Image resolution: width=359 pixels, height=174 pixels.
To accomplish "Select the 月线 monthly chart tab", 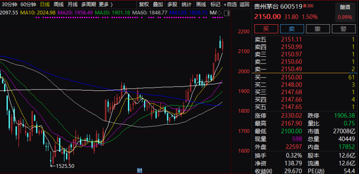I will (x=73, y=4).
